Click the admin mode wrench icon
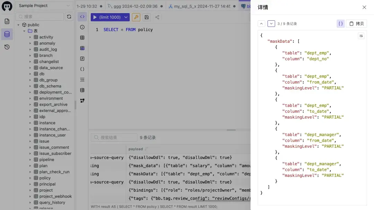The height and width of the screenshot is (210, 374). click(136, 17)
